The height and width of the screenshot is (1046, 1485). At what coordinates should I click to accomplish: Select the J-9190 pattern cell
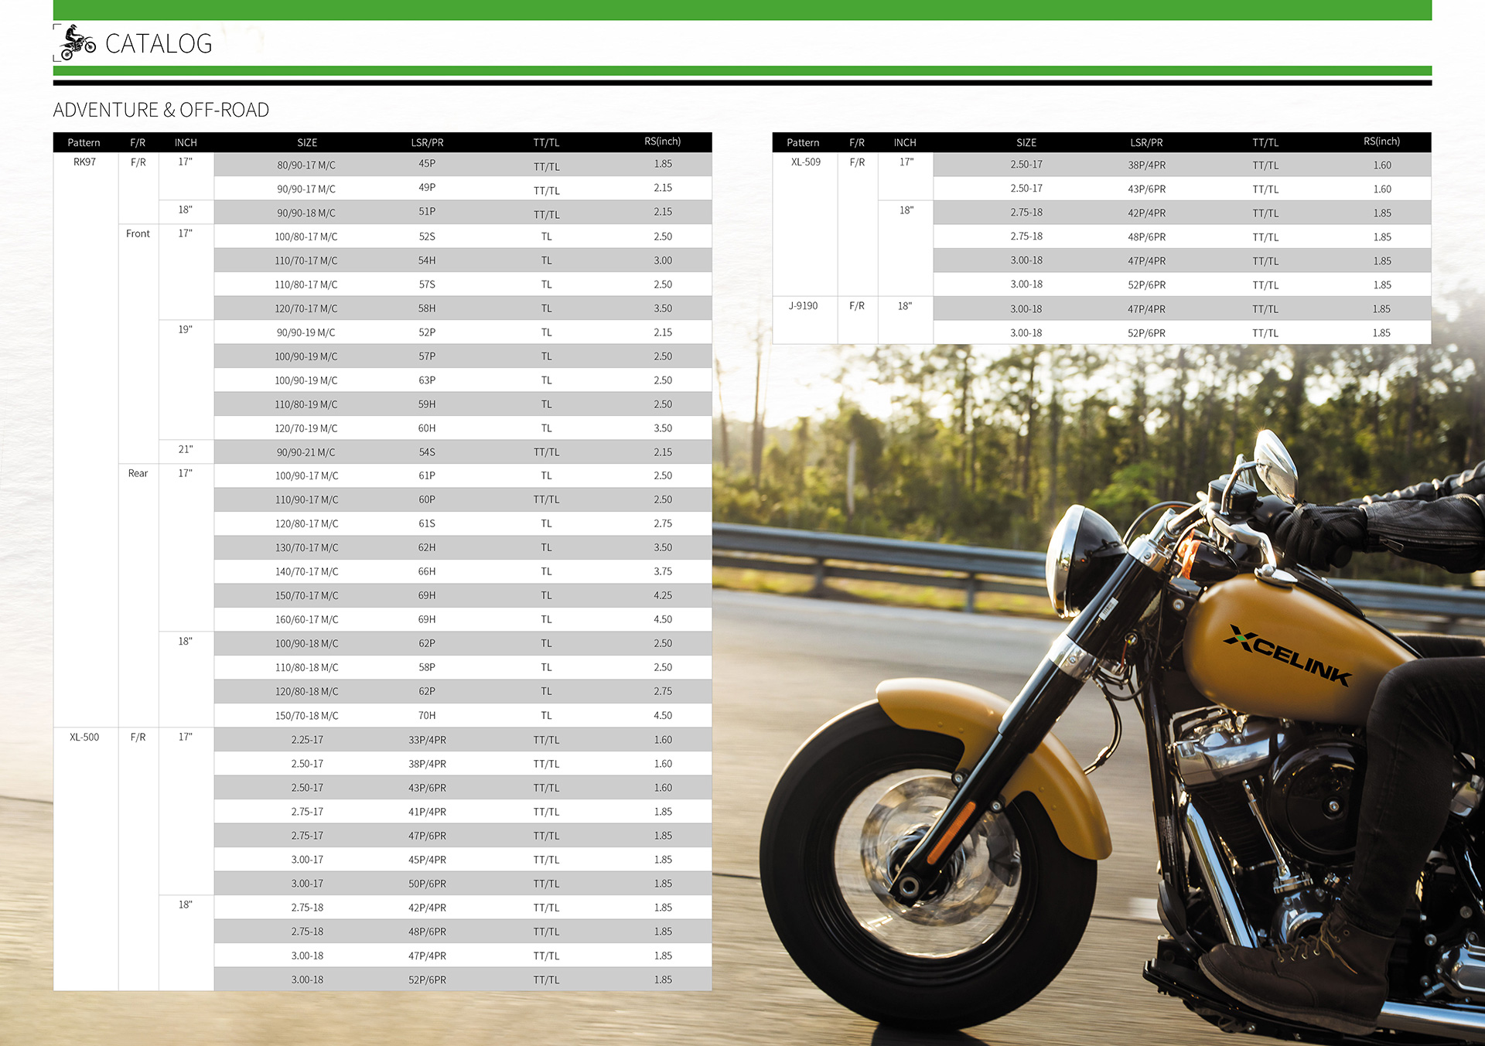tap(803, 306)
